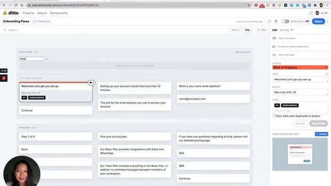Click the help question mark icon
This screenshot has width=331, height=186.
[x=311, y=13]
